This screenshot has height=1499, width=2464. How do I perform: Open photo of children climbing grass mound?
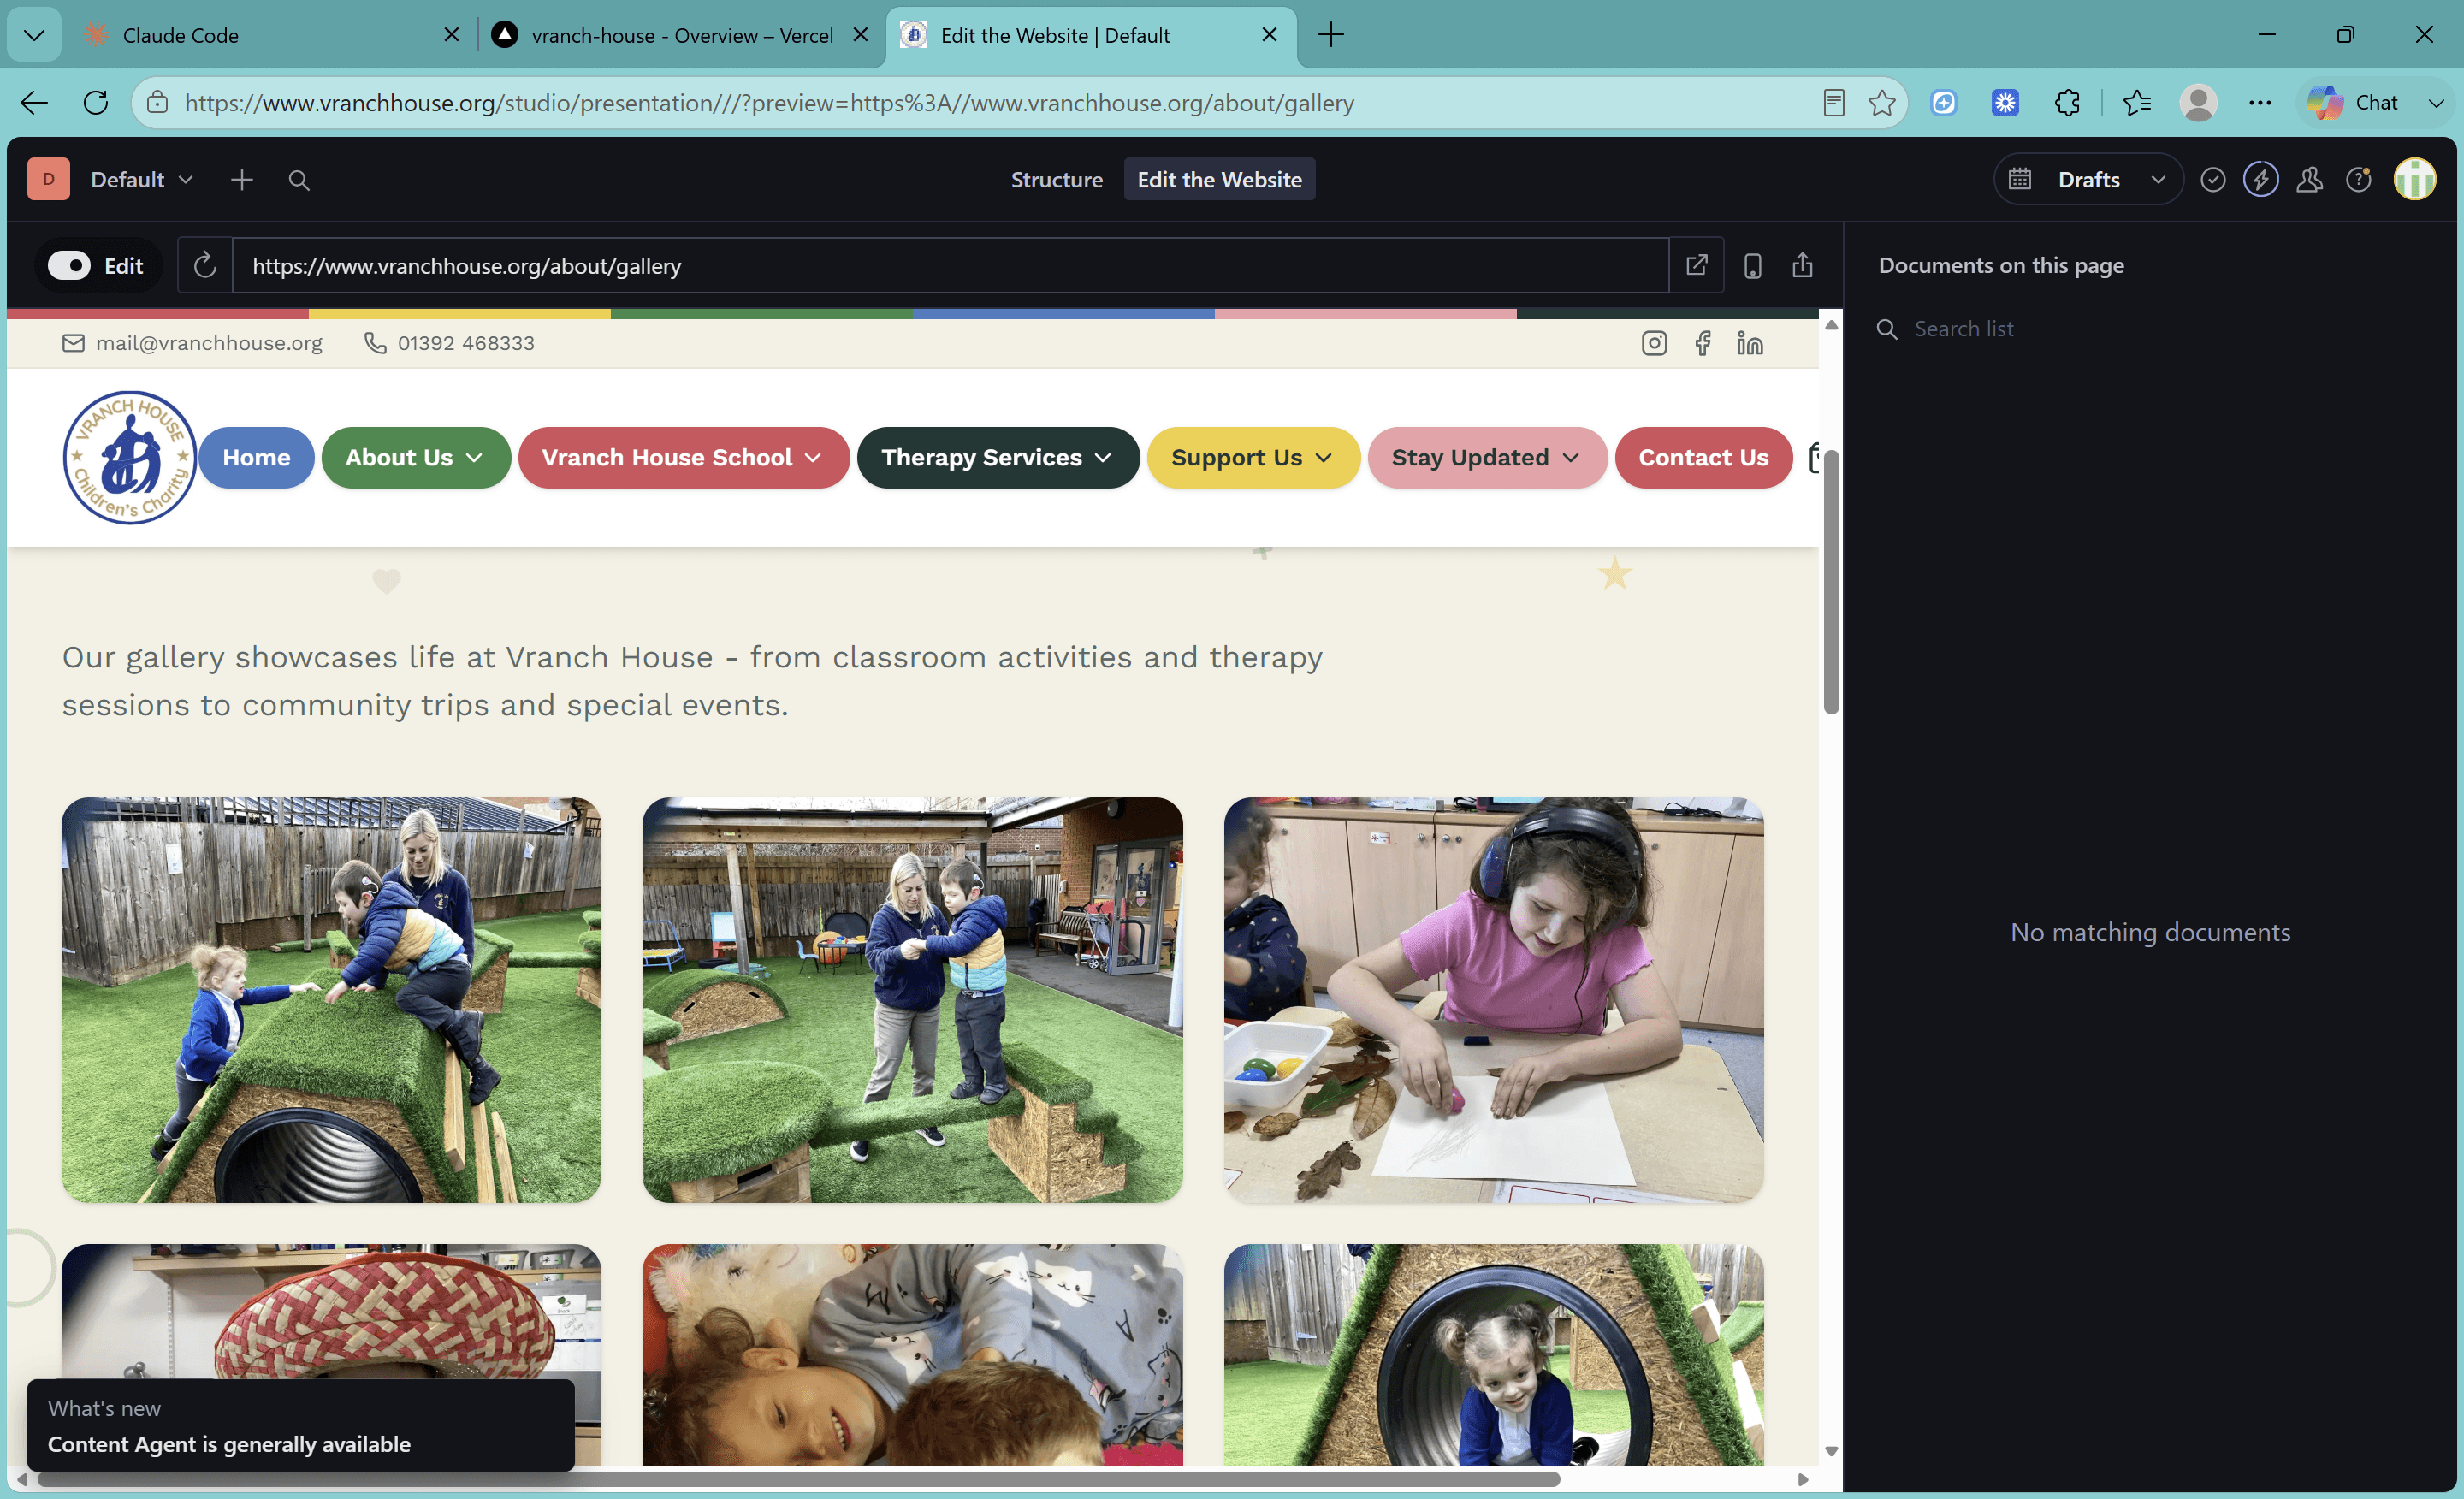[331, 999]
